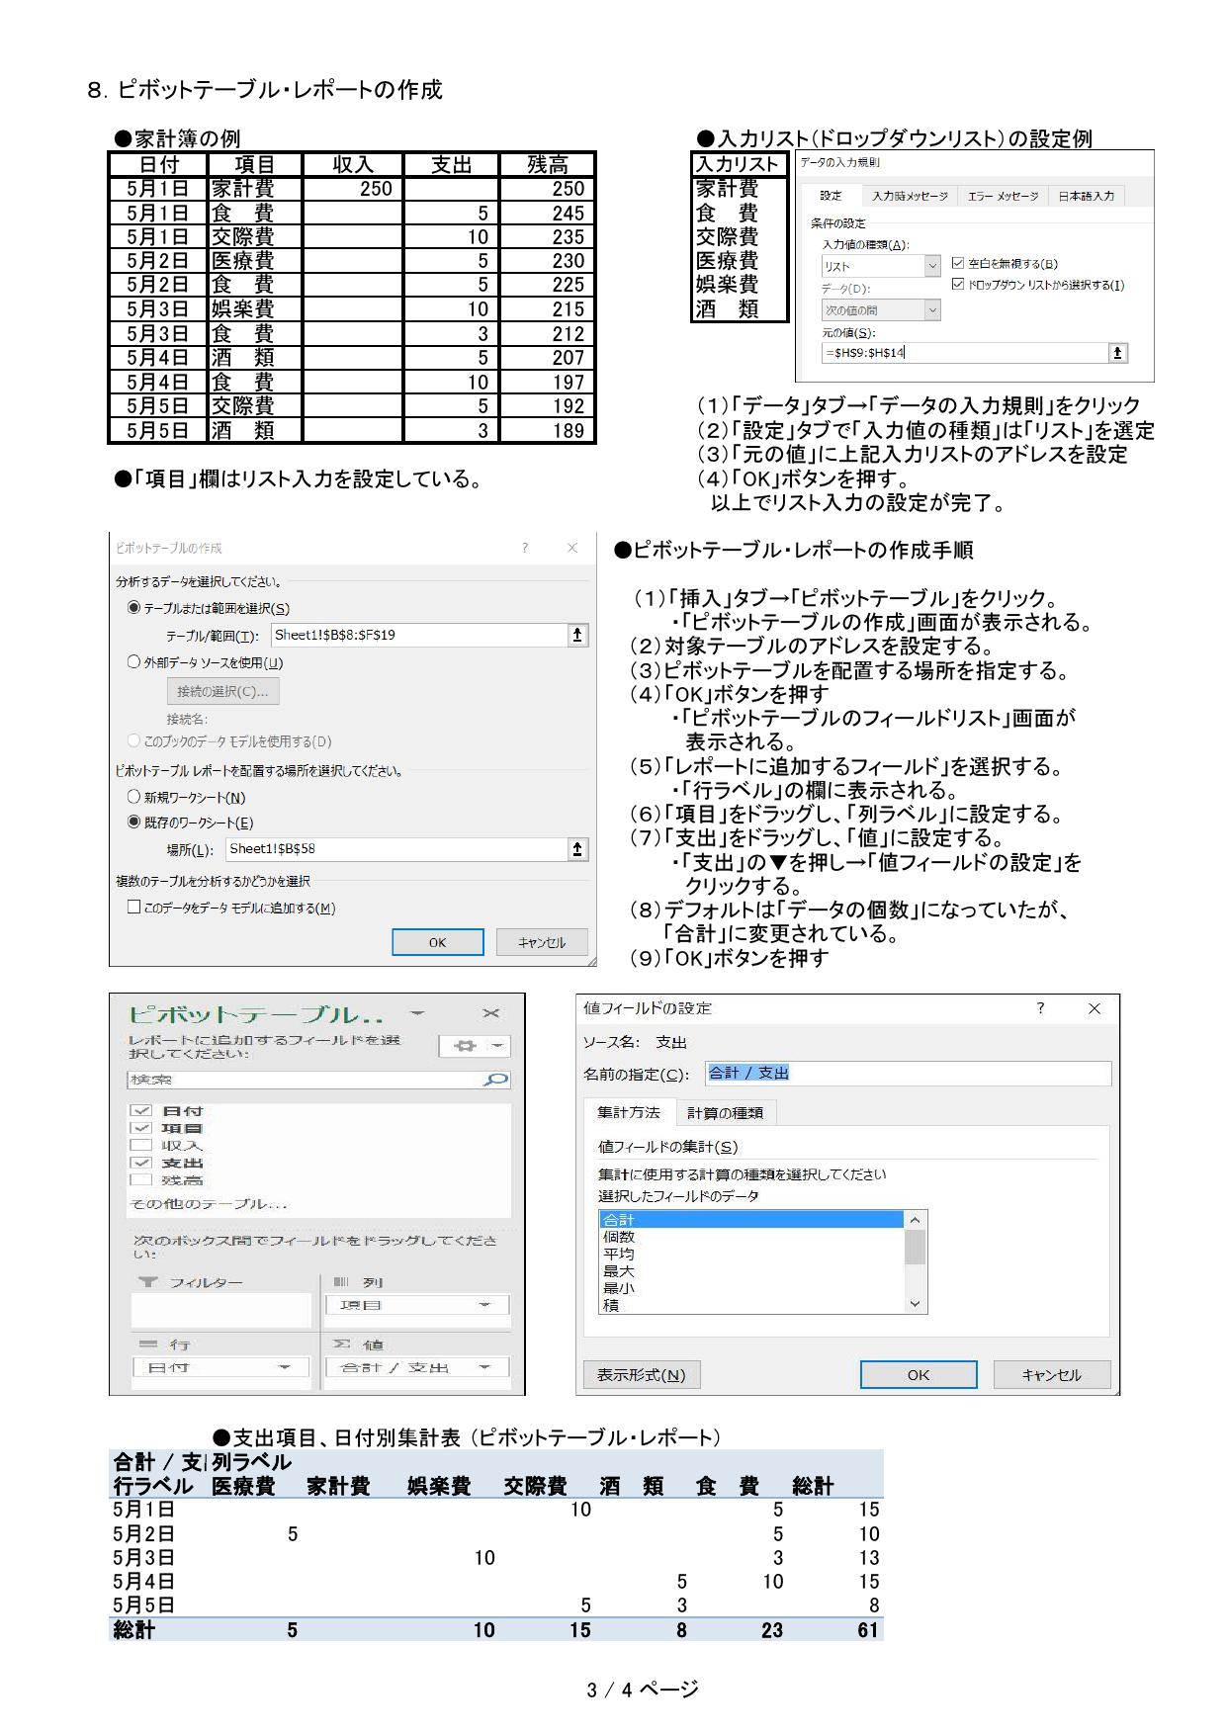Close the ピボットテーブル field list pane
The width and height of the screenshot is (1226, 1734).
pos(490,1013)
